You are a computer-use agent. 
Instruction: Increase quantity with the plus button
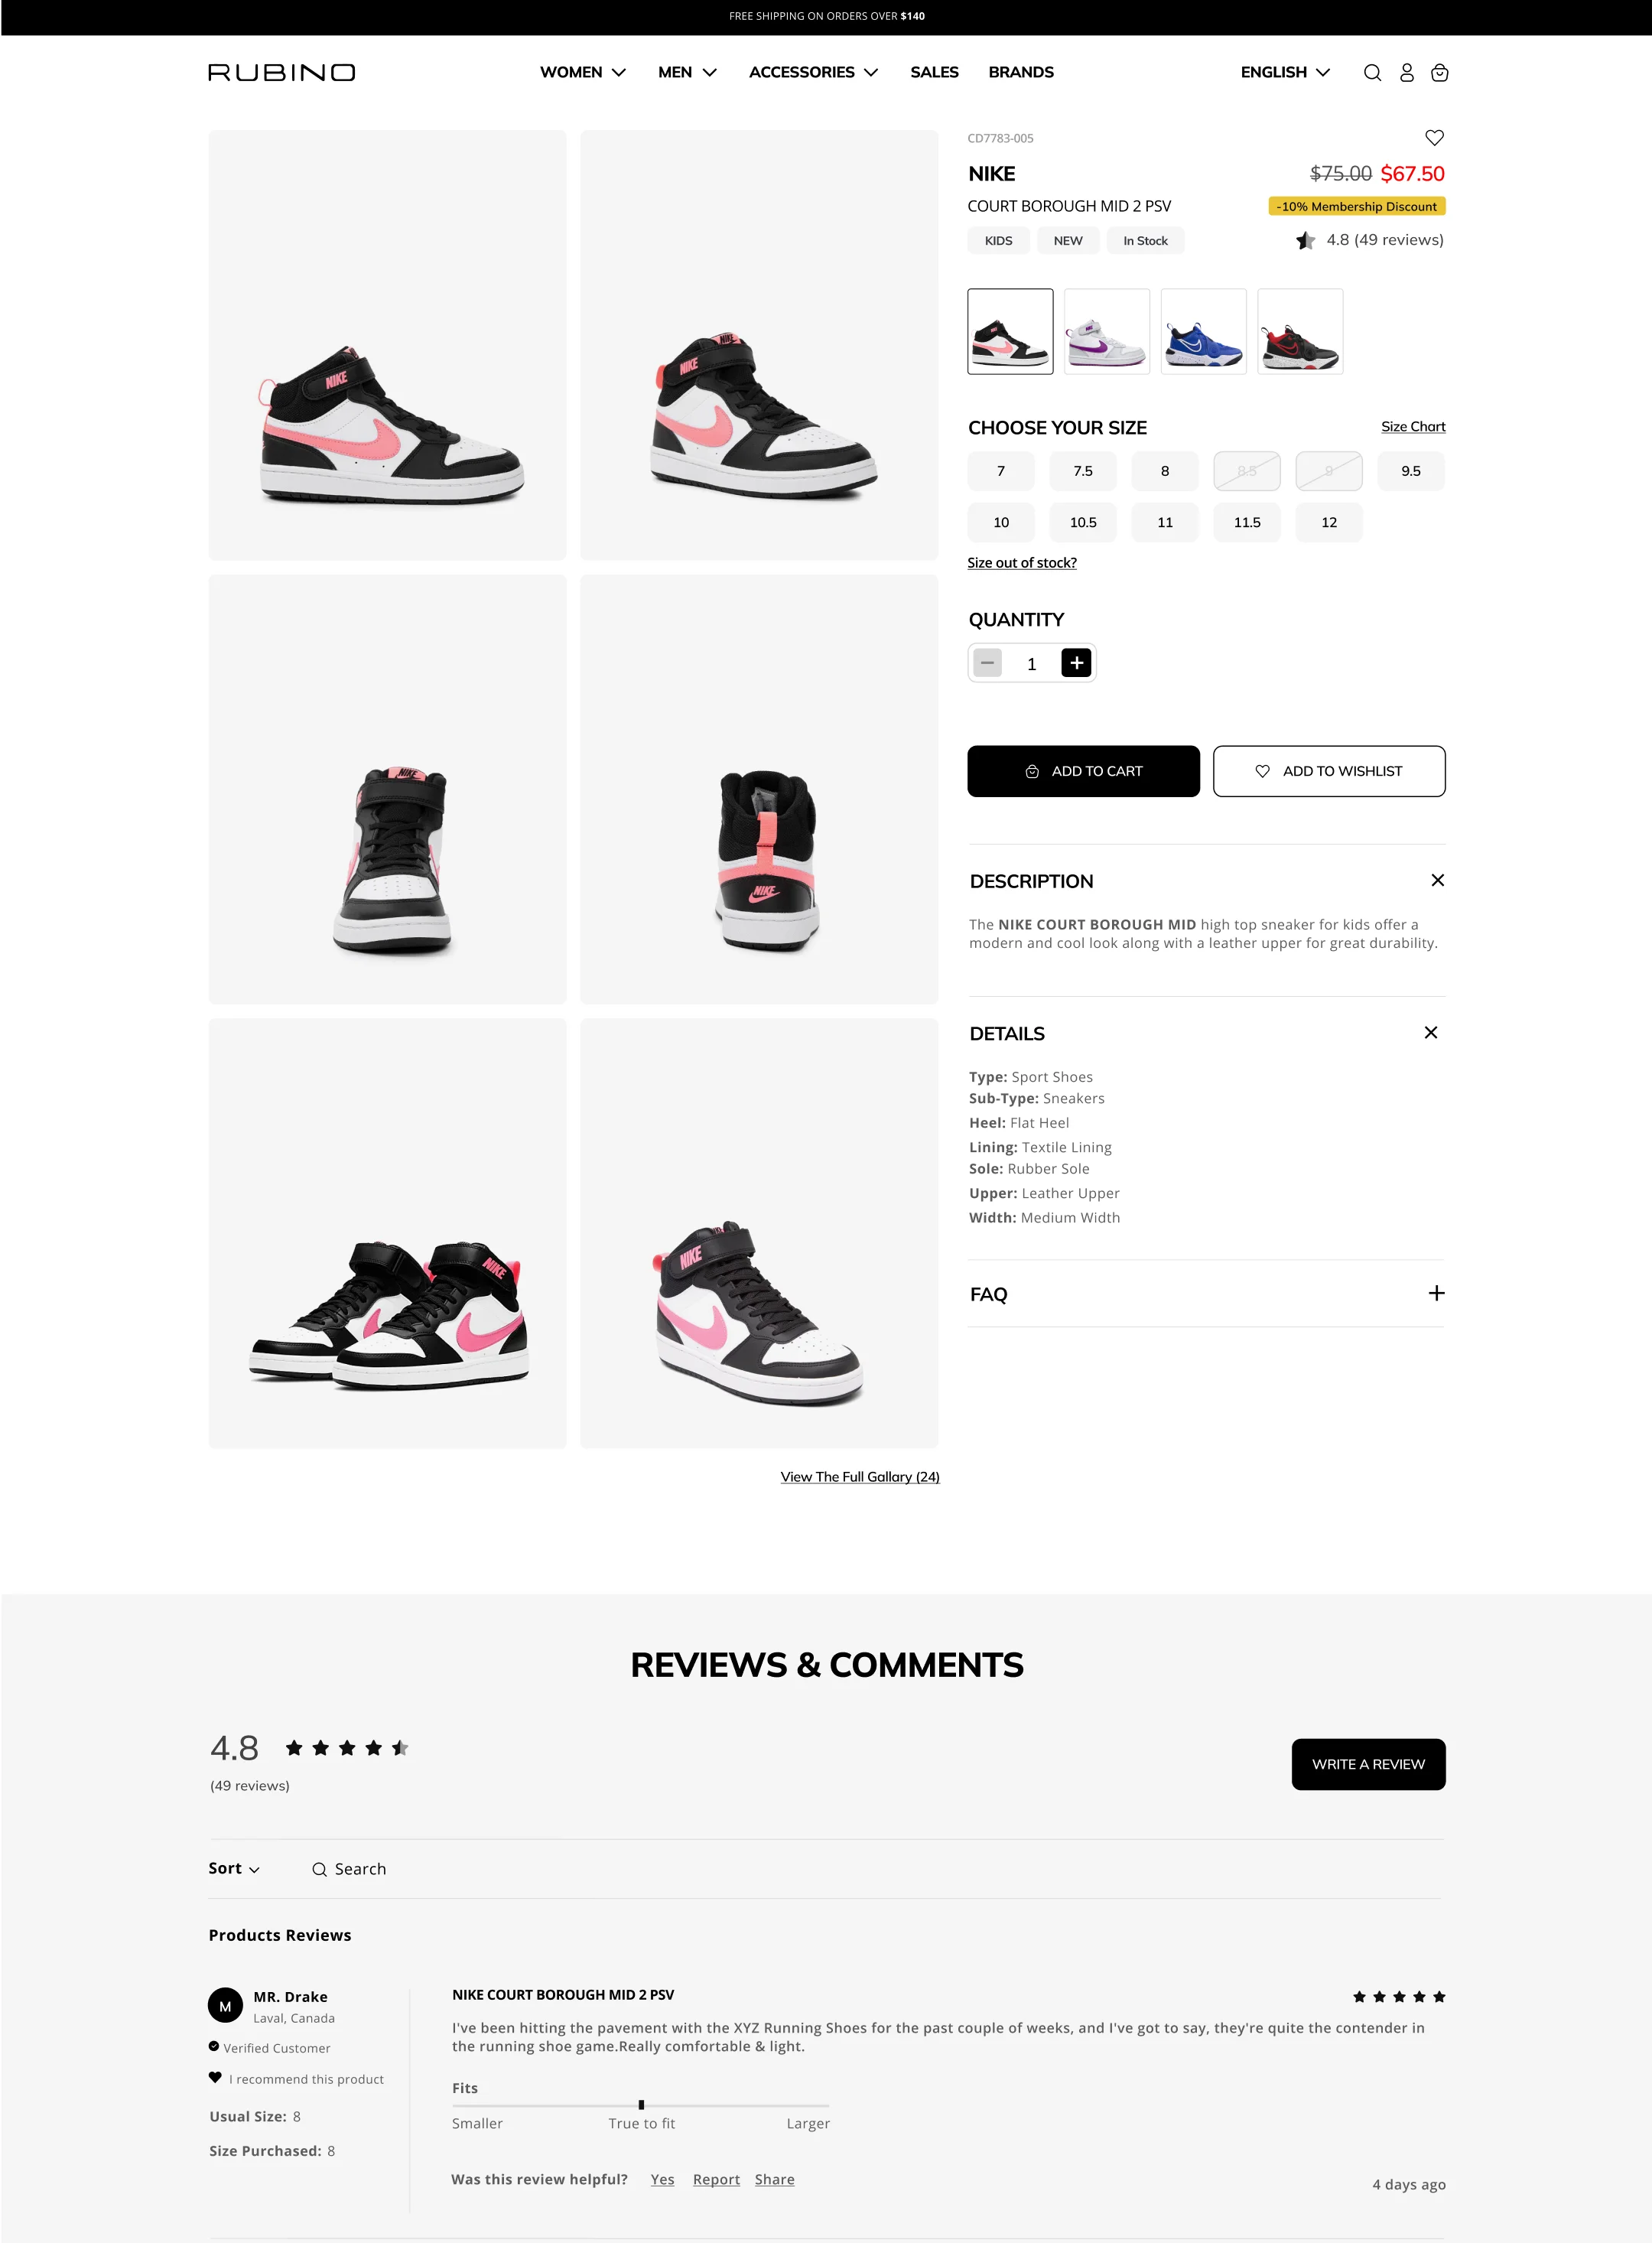click(x=1076, y=663)
